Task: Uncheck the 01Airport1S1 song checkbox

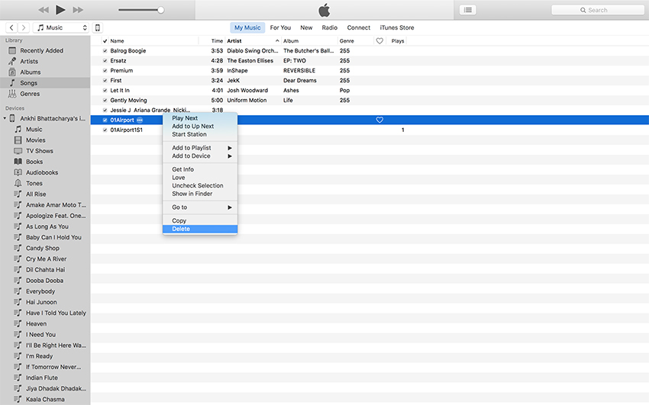Action: [105, 130]
